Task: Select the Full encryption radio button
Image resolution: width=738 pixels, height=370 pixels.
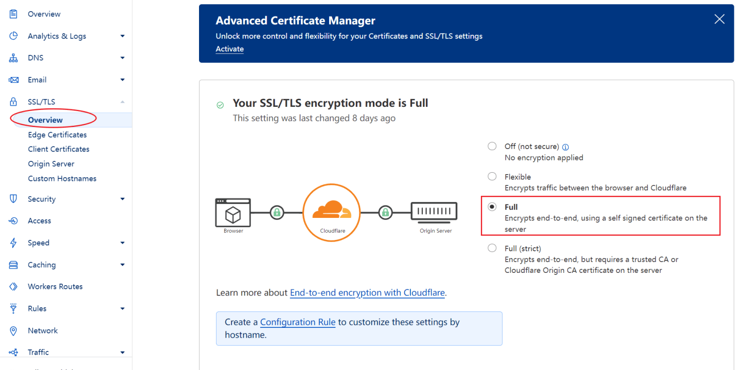Action: (492, 207)
